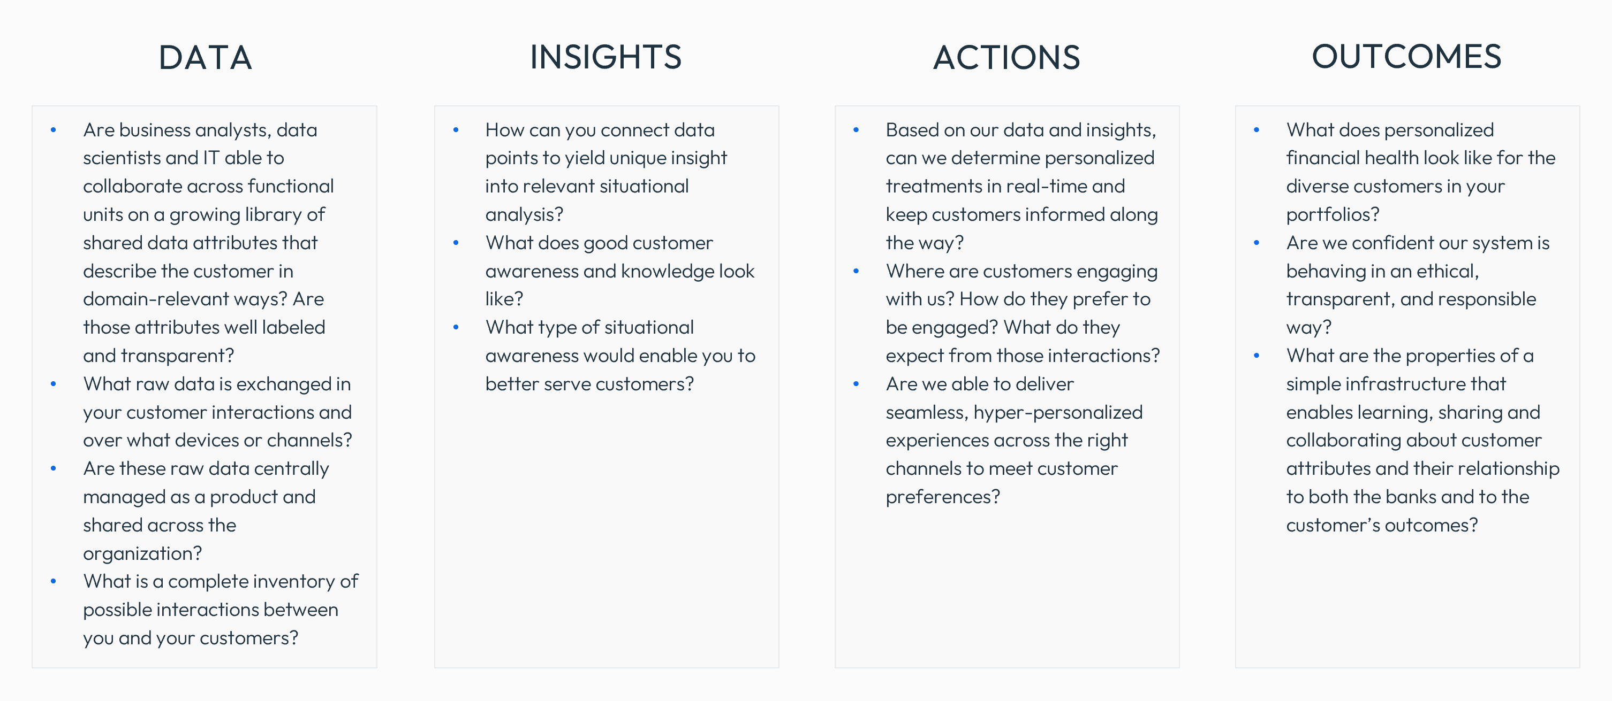Click the empty area of the INSIGHTS card
Image resolution: width=1612 pixels, height=701 pixels.
pos(606,531)
